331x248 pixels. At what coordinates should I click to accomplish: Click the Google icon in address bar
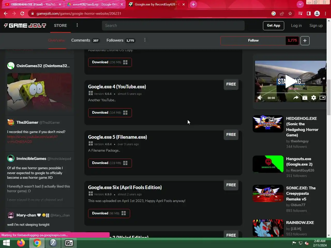coord(274,13)
